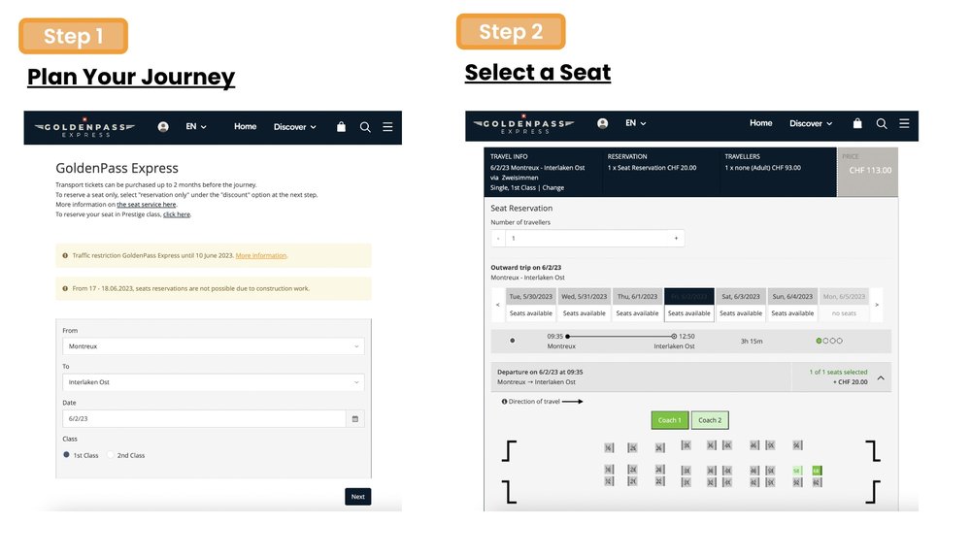Show next dates with the right arrow
The image size is (971, 556).
click(x=876, y=305)
